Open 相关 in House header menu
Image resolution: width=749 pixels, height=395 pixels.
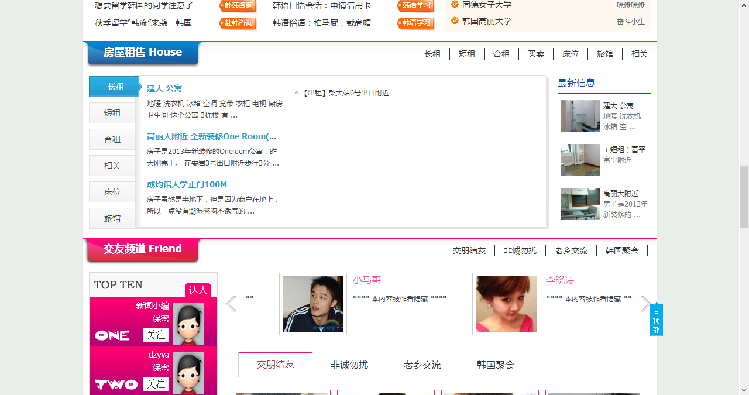640,54
